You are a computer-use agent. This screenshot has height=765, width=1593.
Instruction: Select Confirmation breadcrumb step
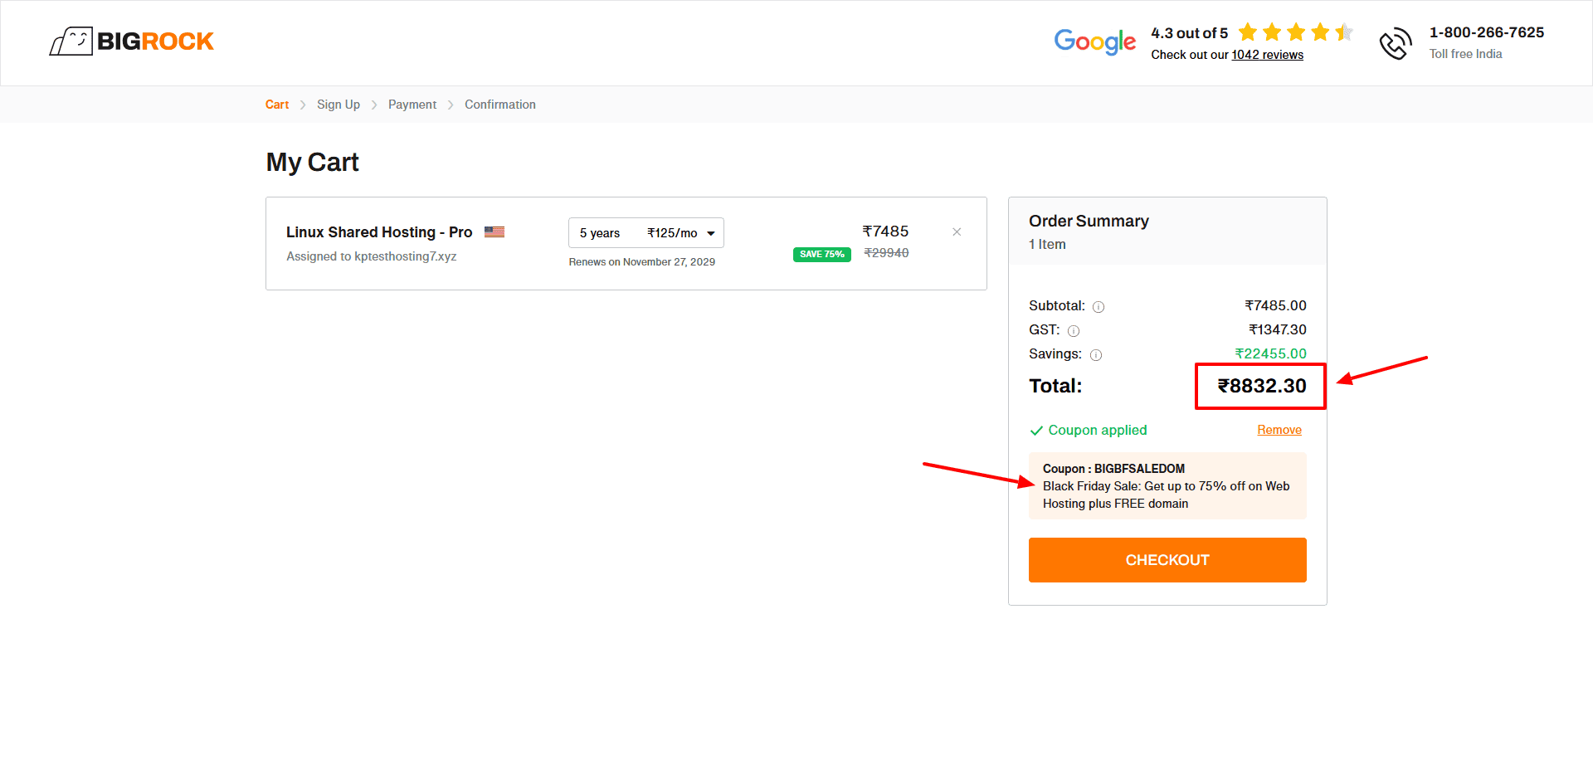pyautogui.click(x=500, y=105)
